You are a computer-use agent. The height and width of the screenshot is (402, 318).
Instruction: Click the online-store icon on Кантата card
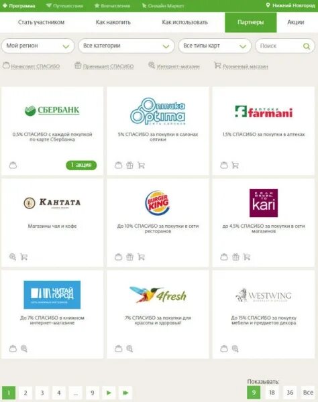(x=13, y=257)
